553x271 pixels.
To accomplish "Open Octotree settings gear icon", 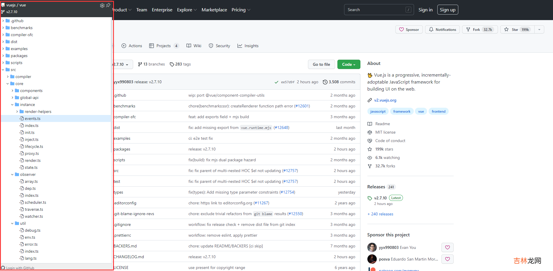I will (102, 6).
